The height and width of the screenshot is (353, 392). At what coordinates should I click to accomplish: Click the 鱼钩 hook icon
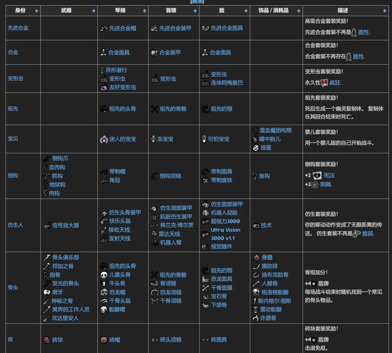point(255,176)
